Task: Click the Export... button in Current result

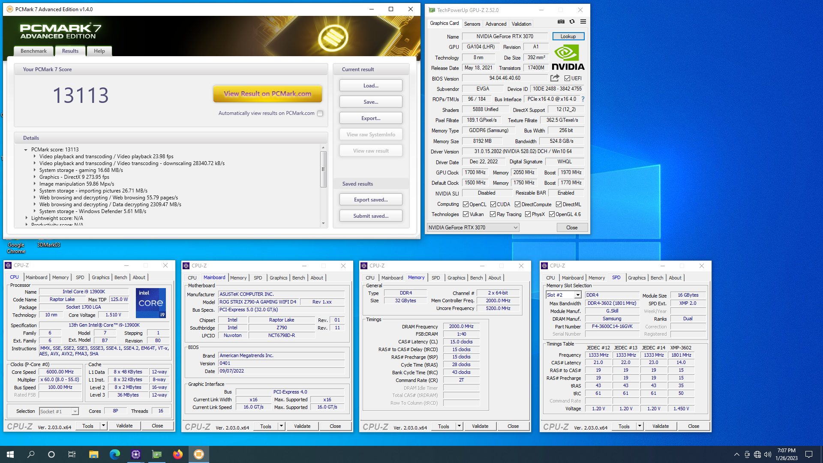Action: [x=371, y=118]
